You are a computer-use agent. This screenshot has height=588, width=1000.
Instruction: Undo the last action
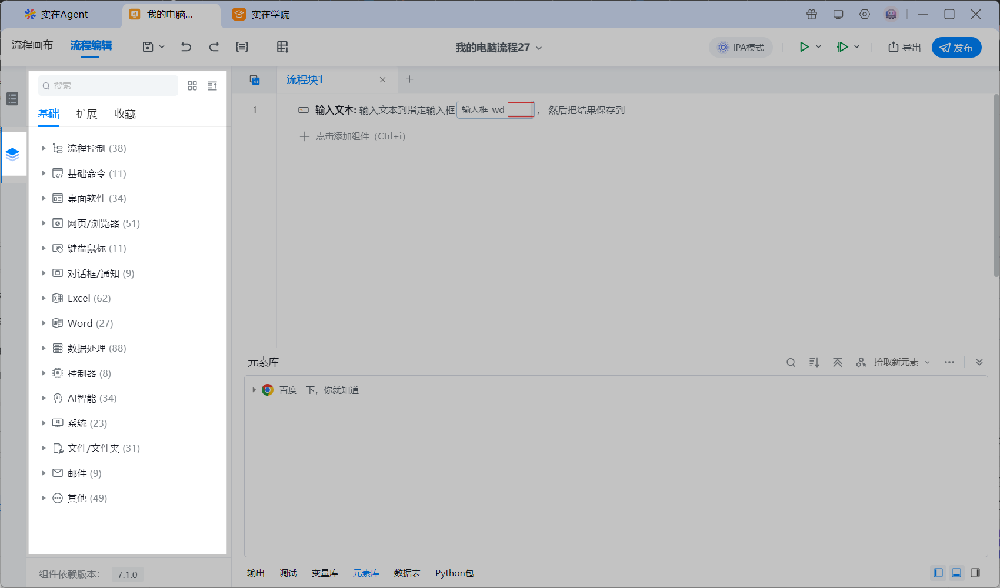[186, 47]
